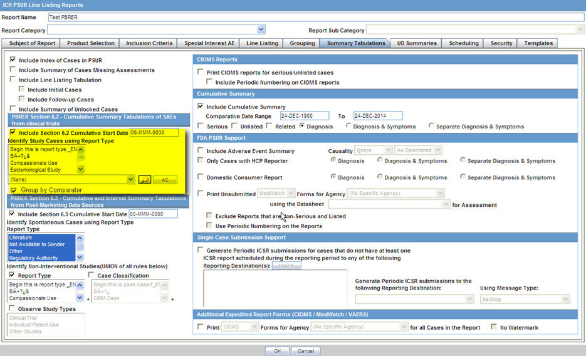This screenshot has height=356, width=586.
Task: Open the Templates tab
Action: pos(538,43)
